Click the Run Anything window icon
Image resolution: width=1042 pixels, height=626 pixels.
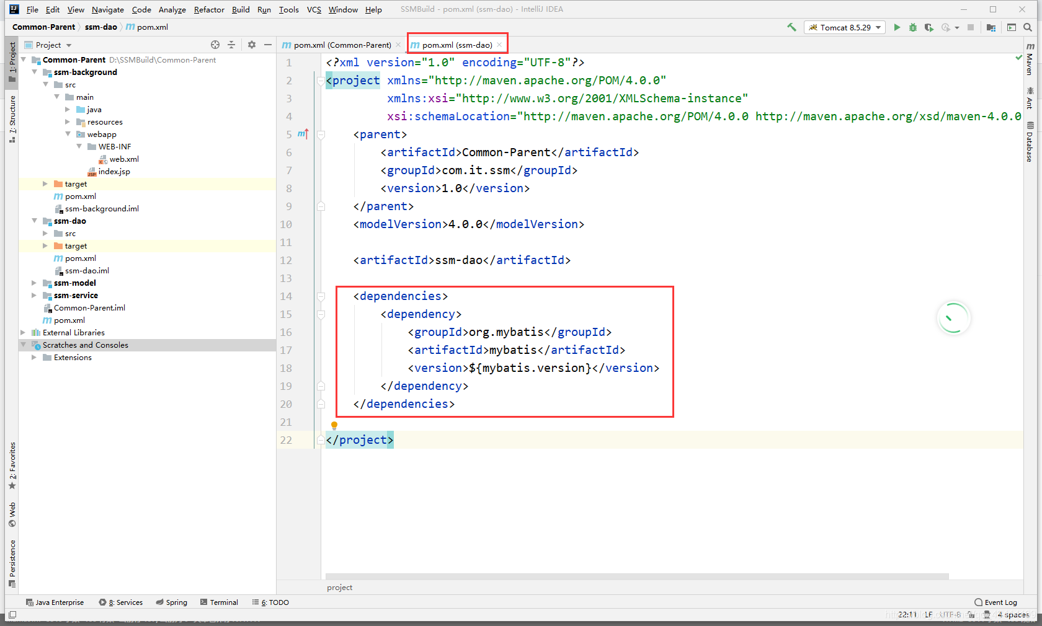[x=1012, y=27]
